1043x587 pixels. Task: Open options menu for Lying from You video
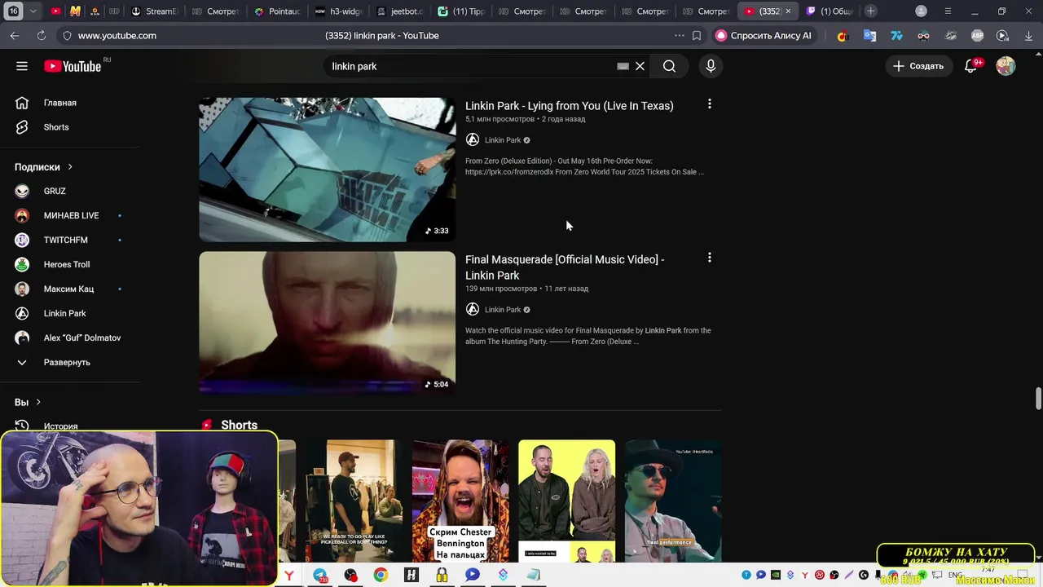point(709,104)
